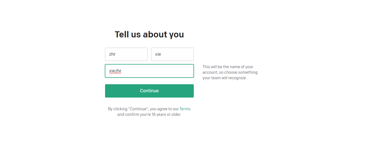Screen dimensions: 372x156
Task: Click the "your team will recognize" hint line
Action: pos(225,78)
